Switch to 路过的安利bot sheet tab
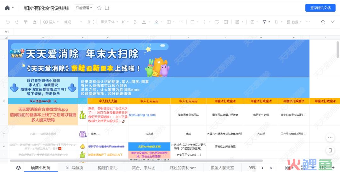The image size is (340, 172). coord(183,168)
